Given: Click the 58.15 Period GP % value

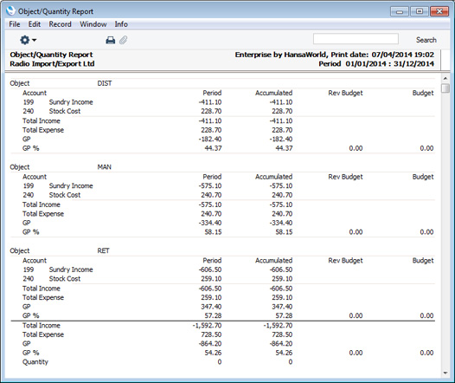Looking at the screenshot, I should click(213, 232).
